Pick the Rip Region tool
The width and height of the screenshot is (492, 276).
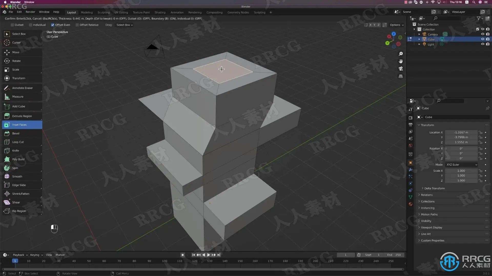tap(22, 211)
